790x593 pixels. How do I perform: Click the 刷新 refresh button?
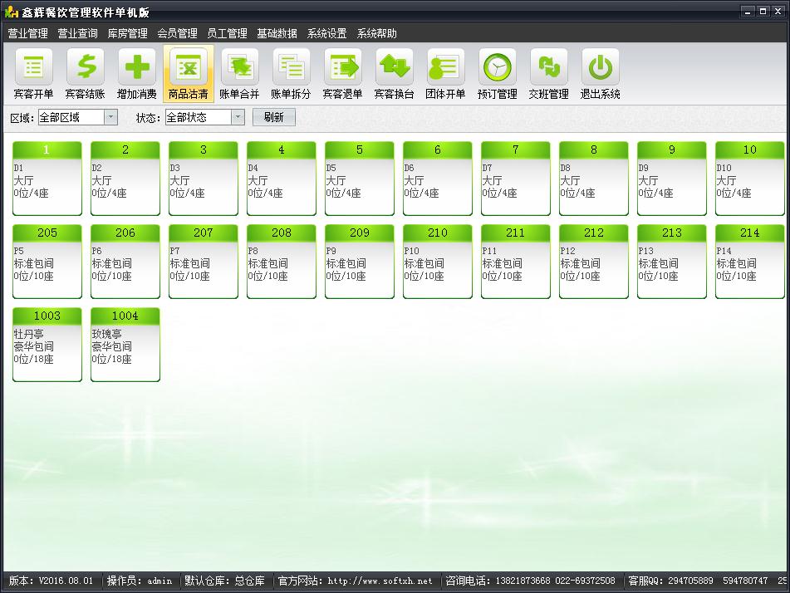[x=273, y=117]
